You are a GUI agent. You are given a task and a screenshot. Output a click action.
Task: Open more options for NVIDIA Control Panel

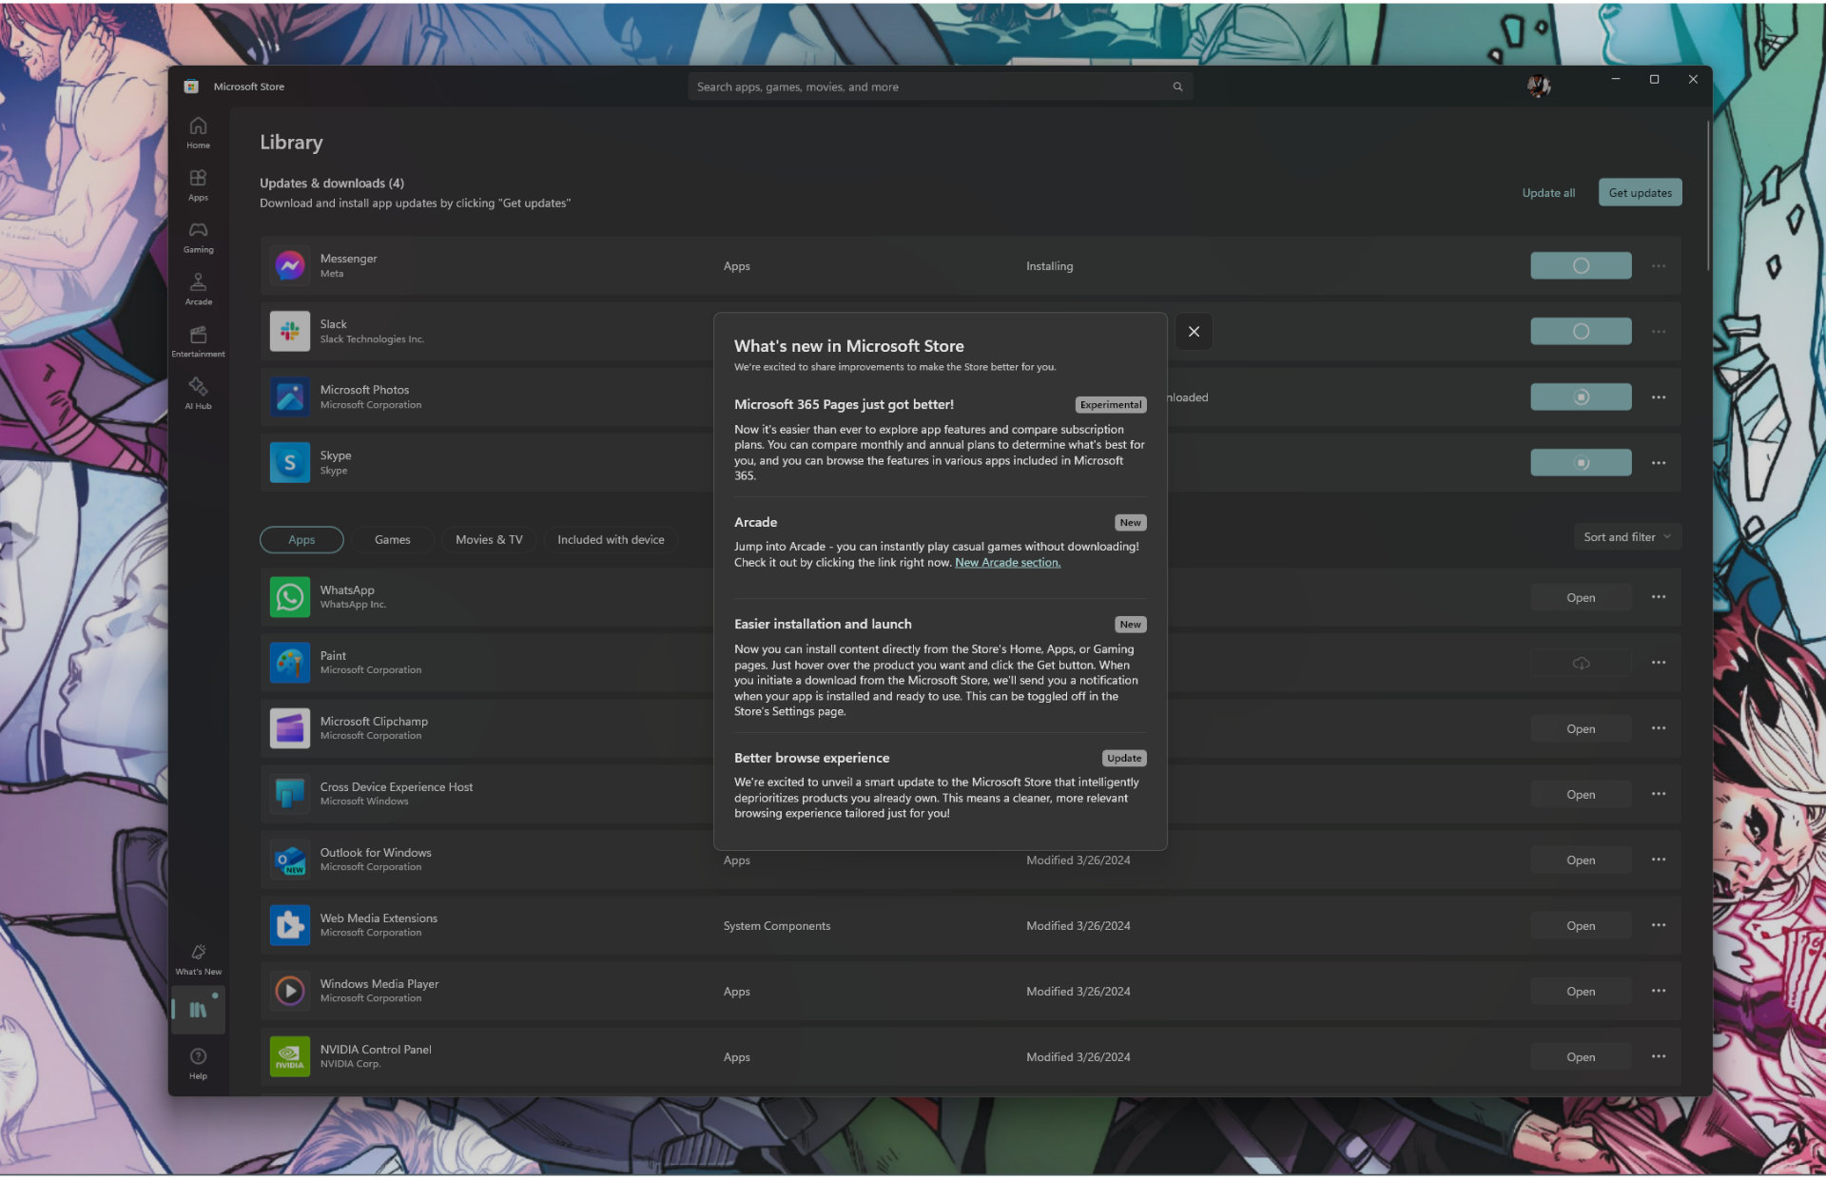(x=1659, y=1056)
